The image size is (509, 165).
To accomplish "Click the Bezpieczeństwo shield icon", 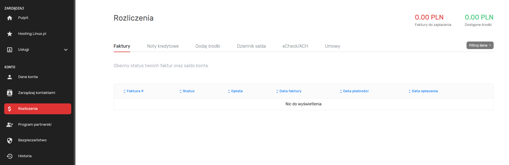I will tap(10, 140).
